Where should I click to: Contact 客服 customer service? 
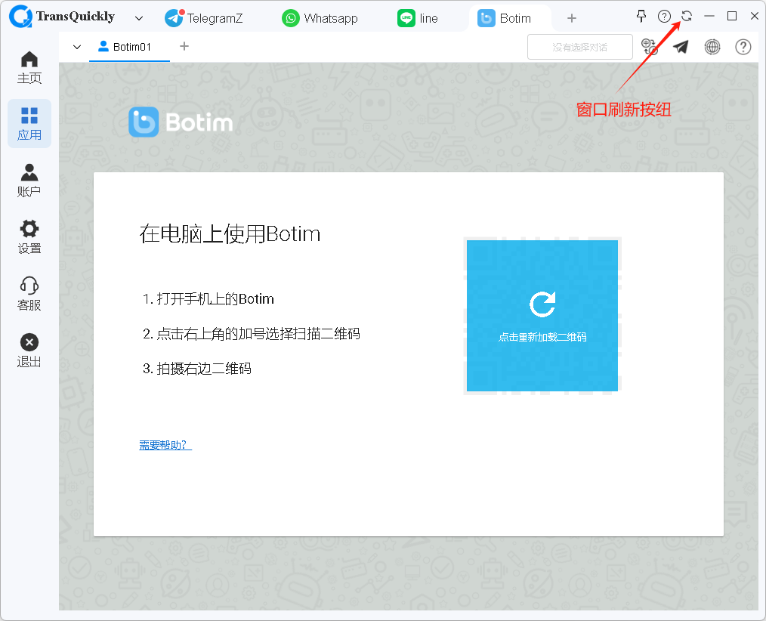pyautogui.click(x=29, y=294)
